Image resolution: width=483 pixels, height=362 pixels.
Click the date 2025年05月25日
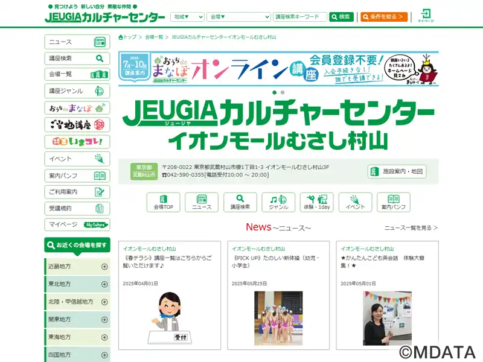coord(249,284)
